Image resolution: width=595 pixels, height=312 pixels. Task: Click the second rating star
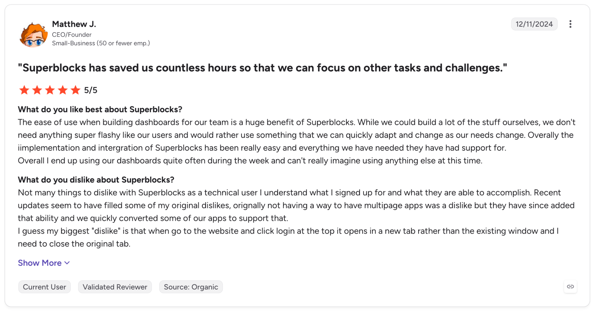(x=37, y=90)
